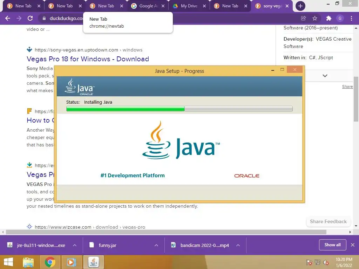Open the wizcase.com vegas-pro URL
359x269 pixels.
[x=90, y=227]
